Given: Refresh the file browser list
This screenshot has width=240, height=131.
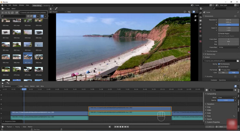Looking at the screenshot, I should pyautogui.click(x=12, y=13).
